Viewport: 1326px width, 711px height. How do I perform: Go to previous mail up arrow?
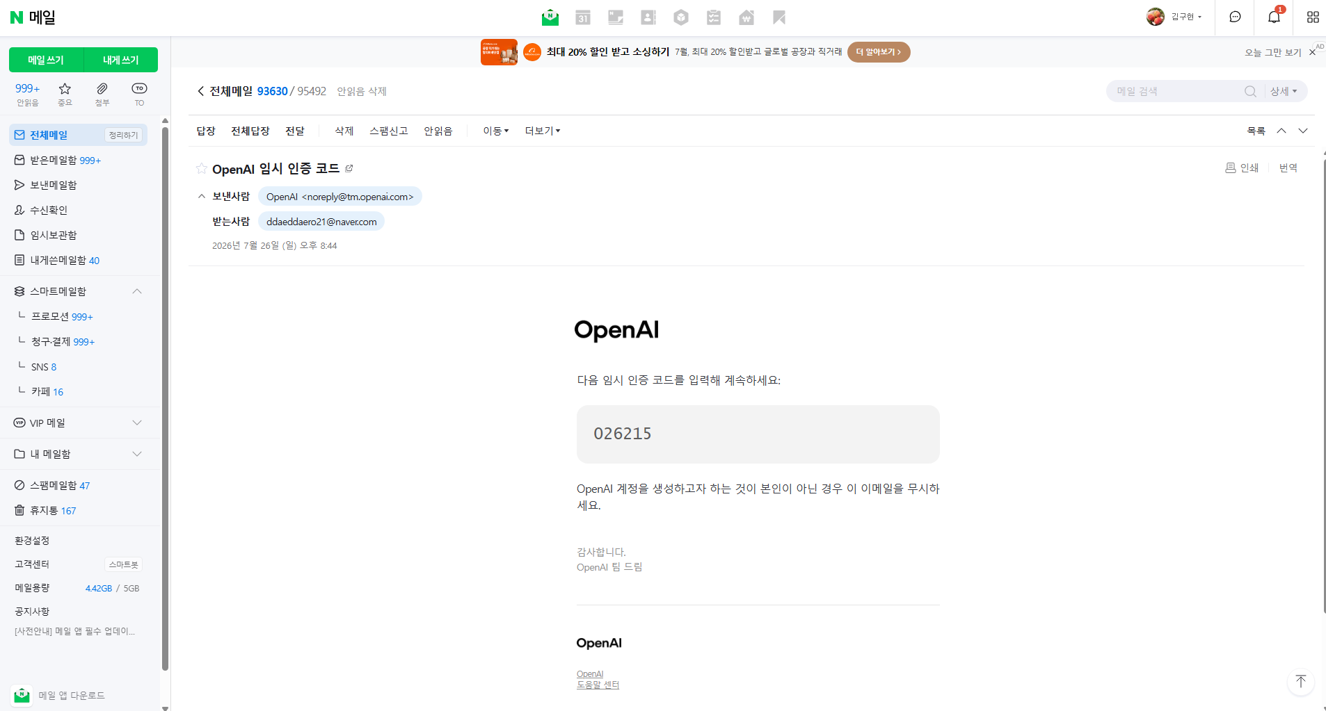click(x=1281, y=131)
